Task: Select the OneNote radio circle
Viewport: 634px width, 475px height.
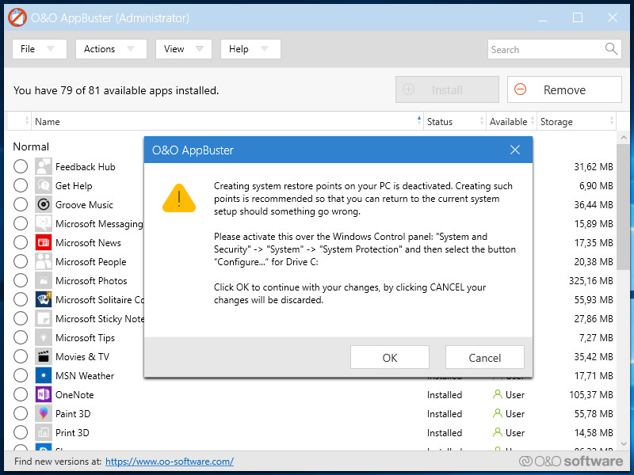Action: point(21,394)
